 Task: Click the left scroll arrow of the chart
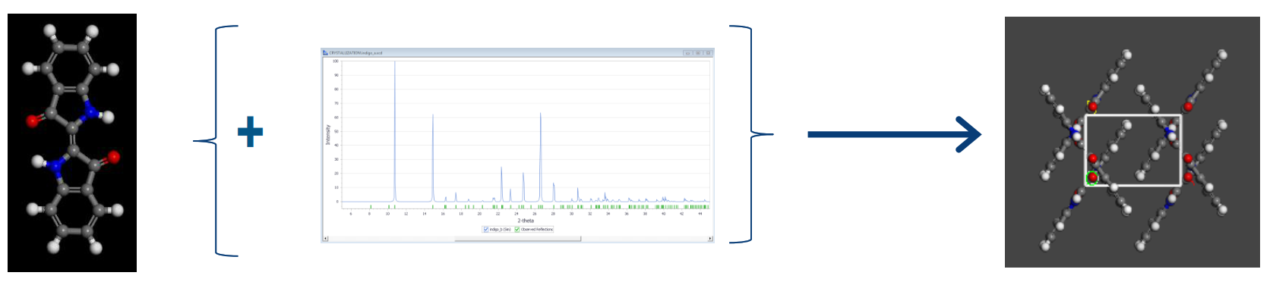click(325, 239)
